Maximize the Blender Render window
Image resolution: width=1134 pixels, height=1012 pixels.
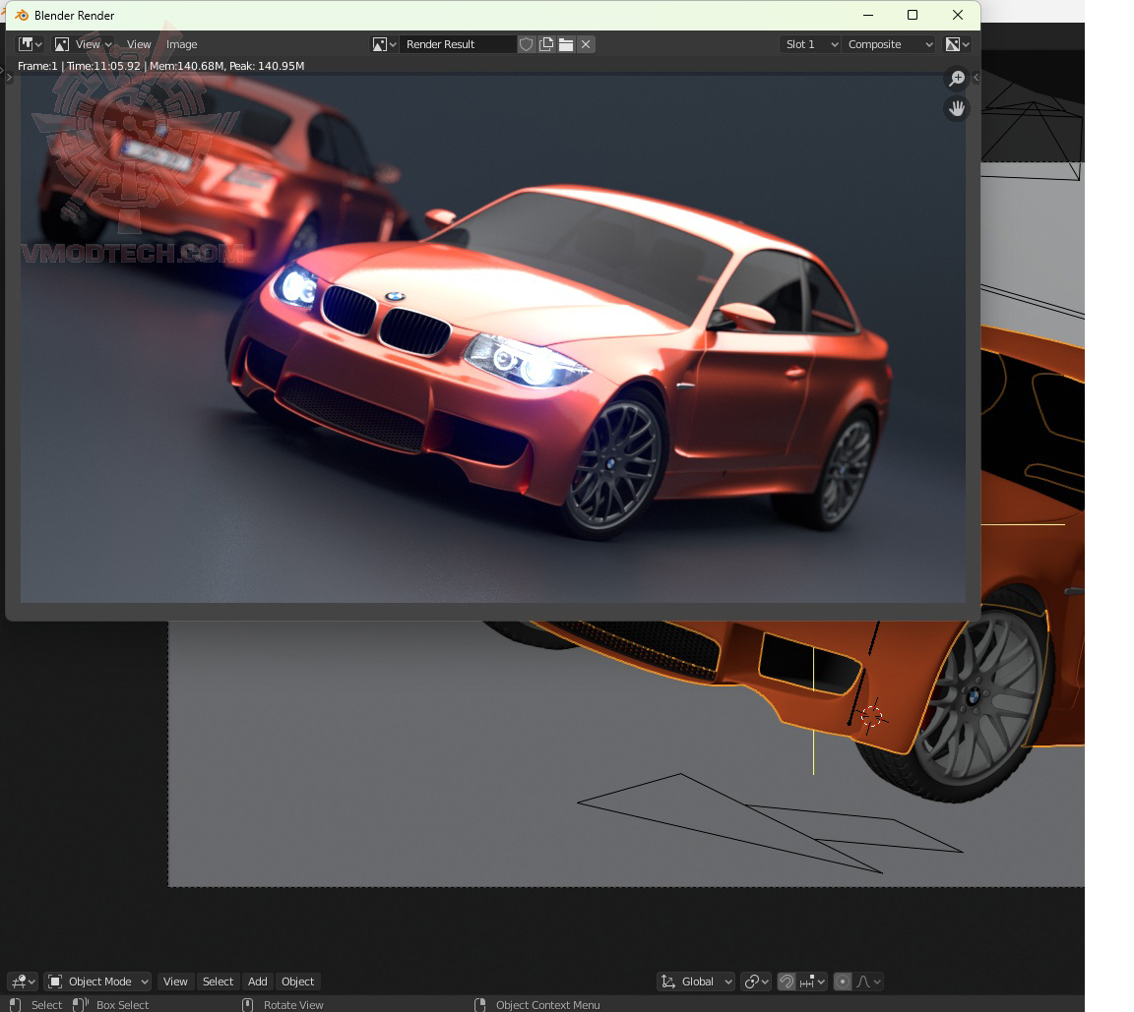(x=913, y=15)
